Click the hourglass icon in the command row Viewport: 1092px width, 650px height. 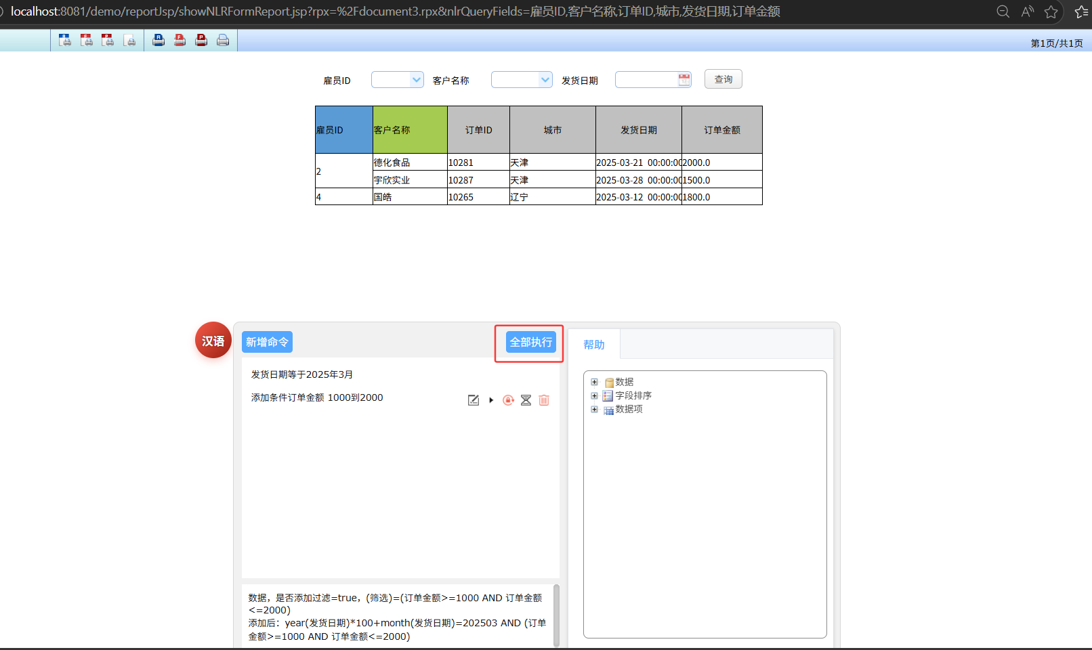tap(526, 400)
